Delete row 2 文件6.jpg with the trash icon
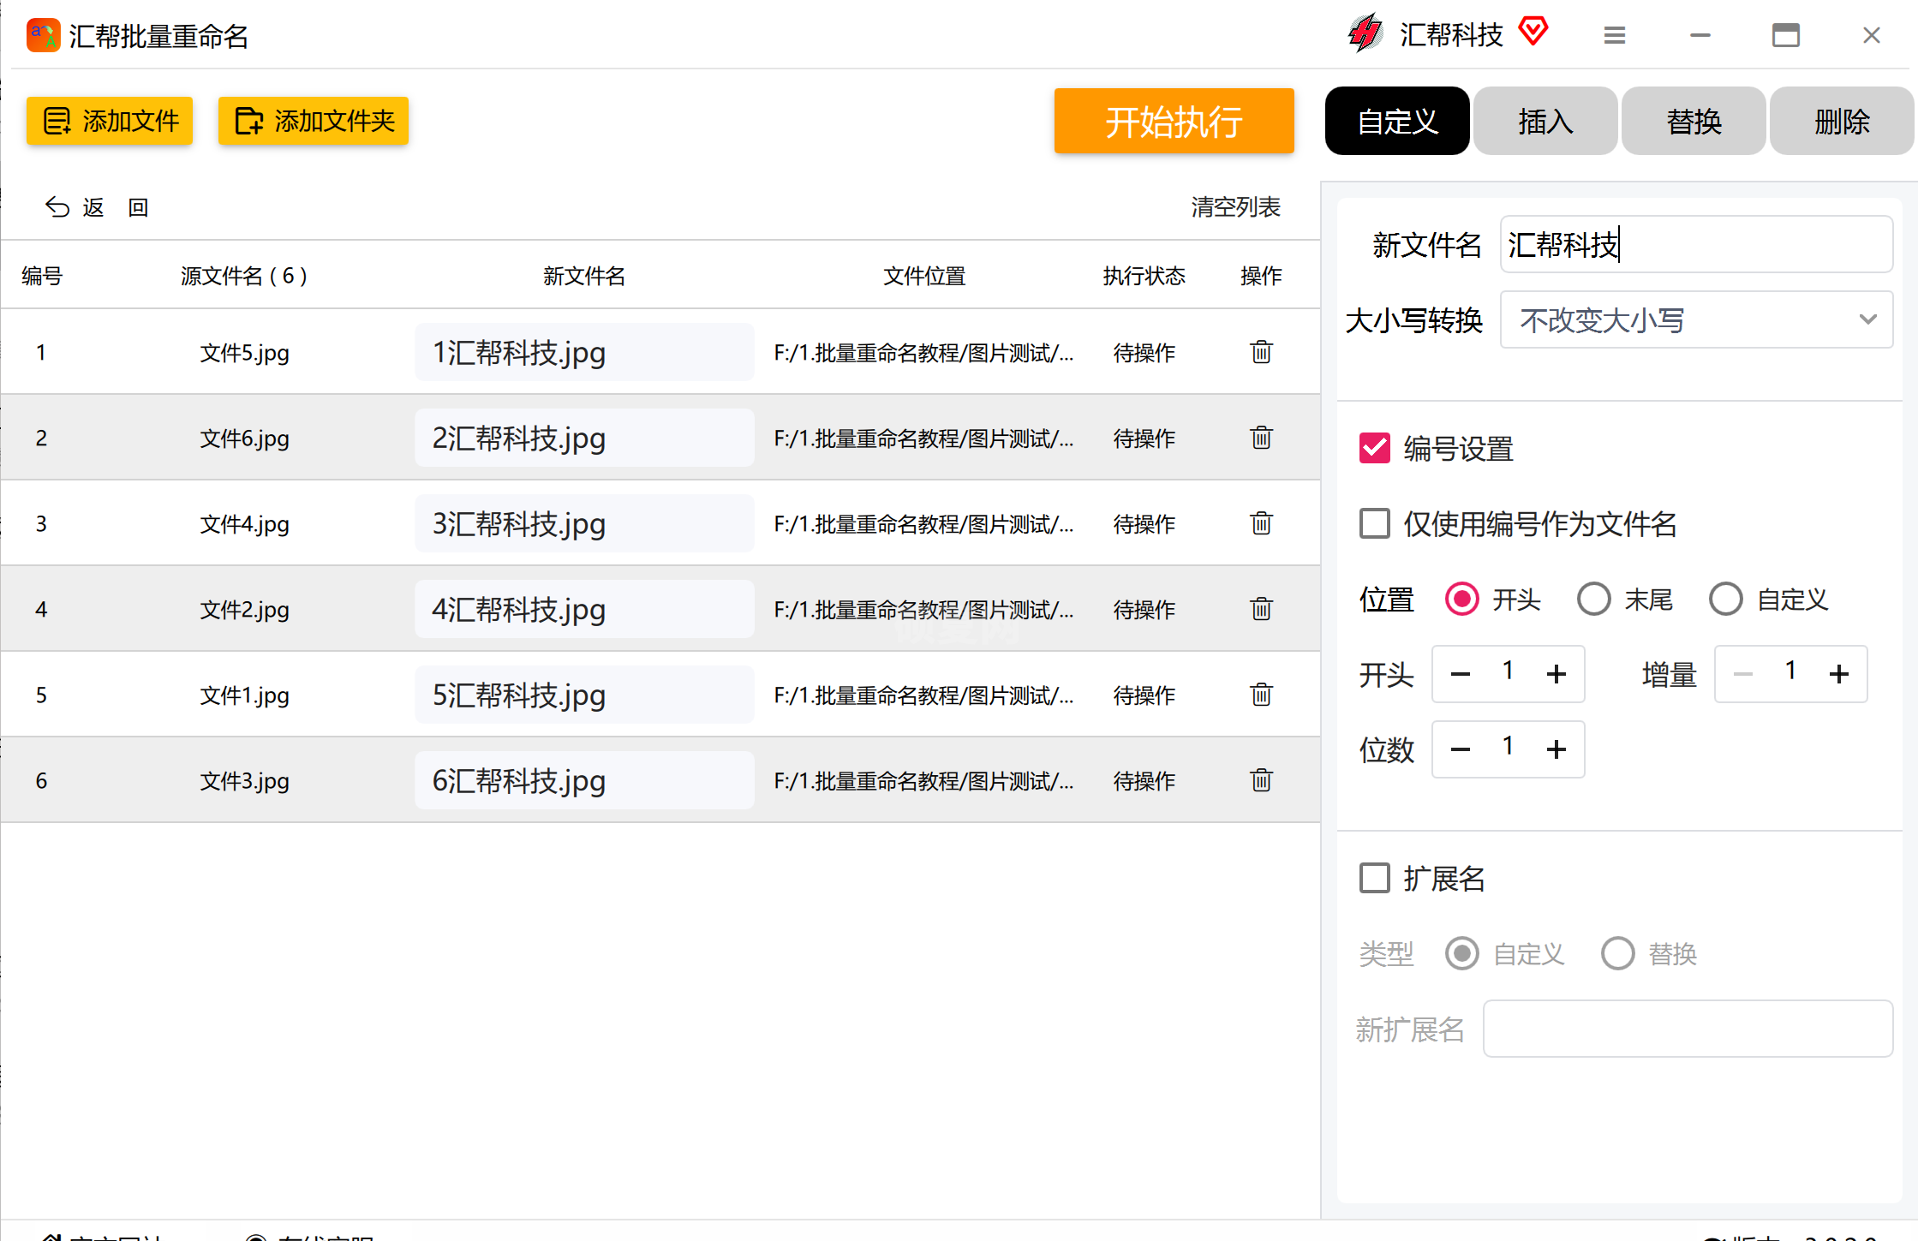This screenshot has width=1918, height=1241. [x=1261, y=438]
